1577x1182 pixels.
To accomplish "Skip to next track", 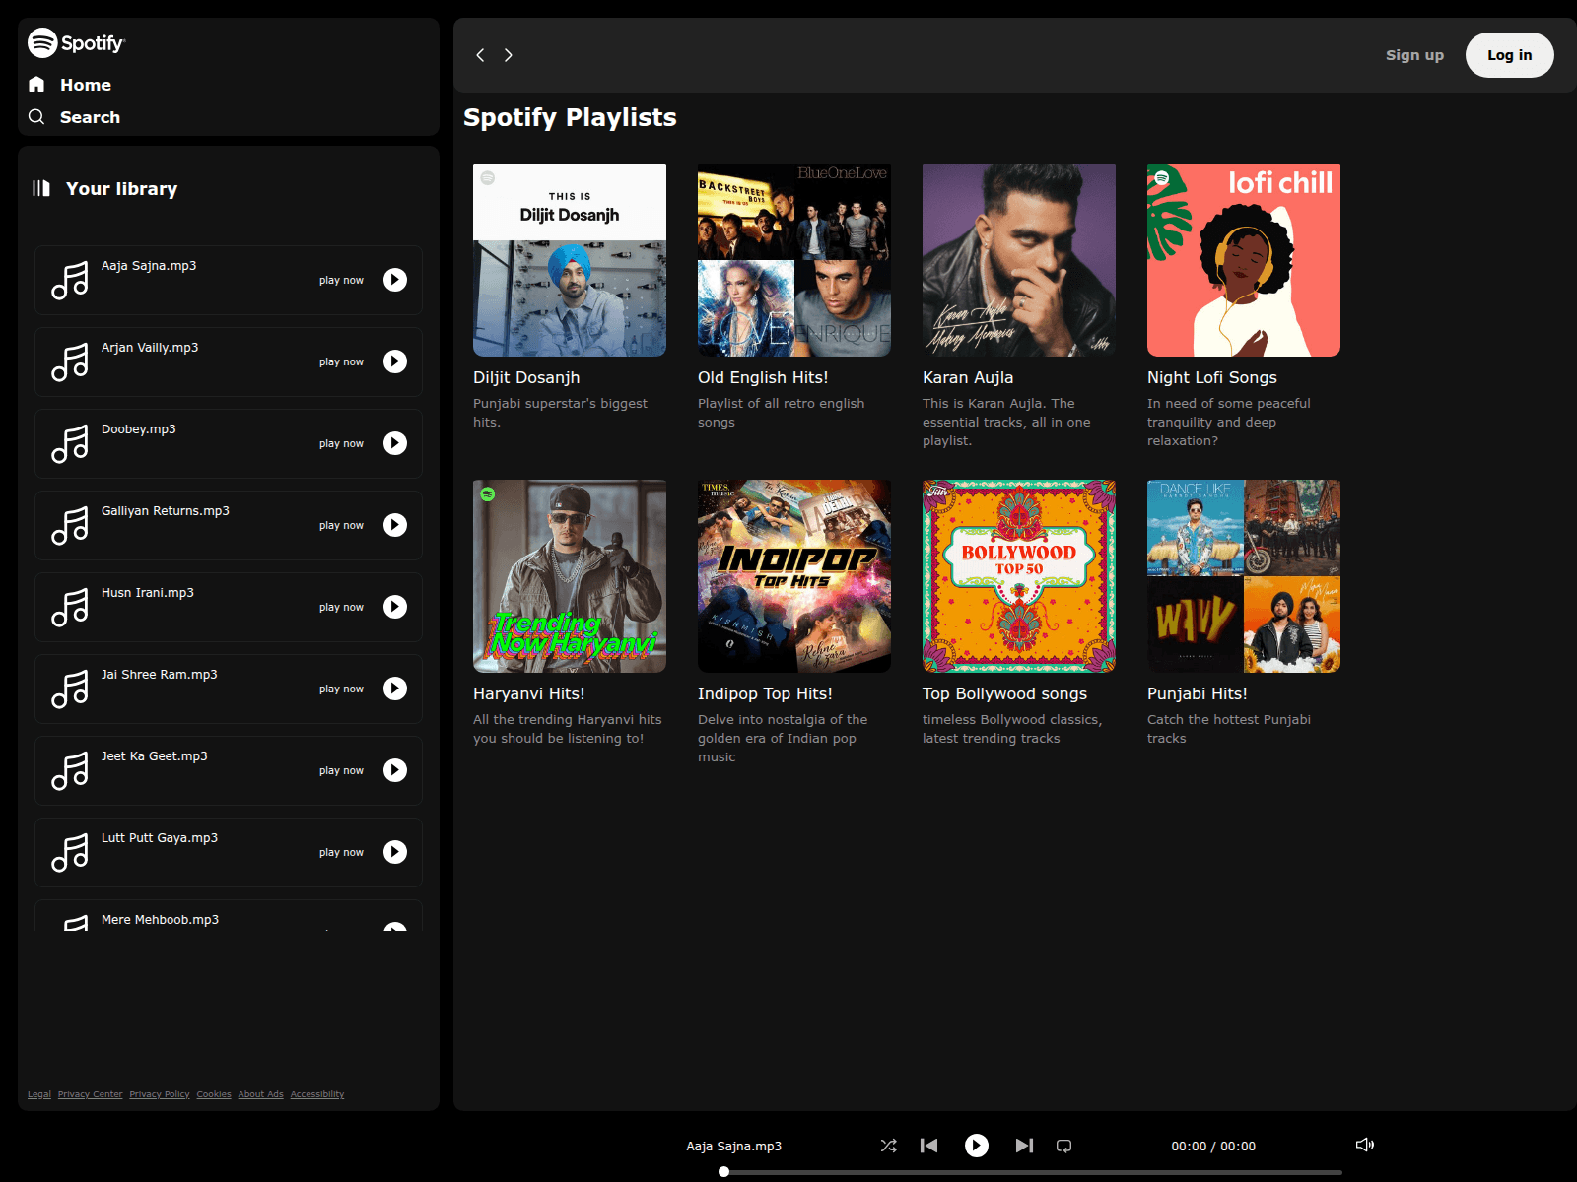I will (1024, 1146).
